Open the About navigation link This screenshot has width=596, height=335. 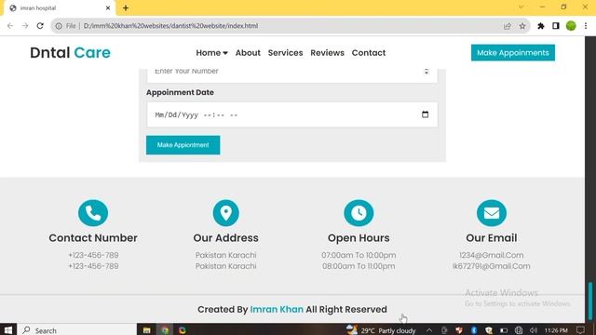(248, 53)
